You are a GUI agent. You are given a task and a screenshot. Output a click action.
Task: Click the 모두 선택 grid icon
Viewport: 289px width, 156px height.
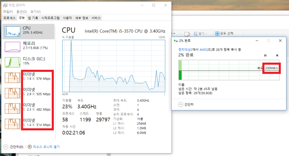[217, 33]
